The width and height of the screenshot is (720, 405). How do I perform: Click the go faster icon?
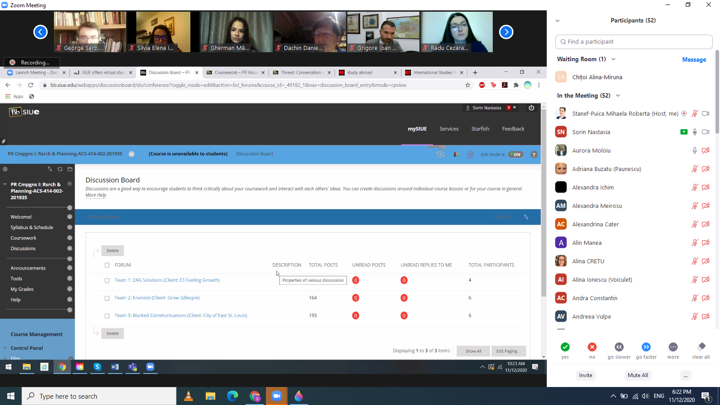[646, 347]
